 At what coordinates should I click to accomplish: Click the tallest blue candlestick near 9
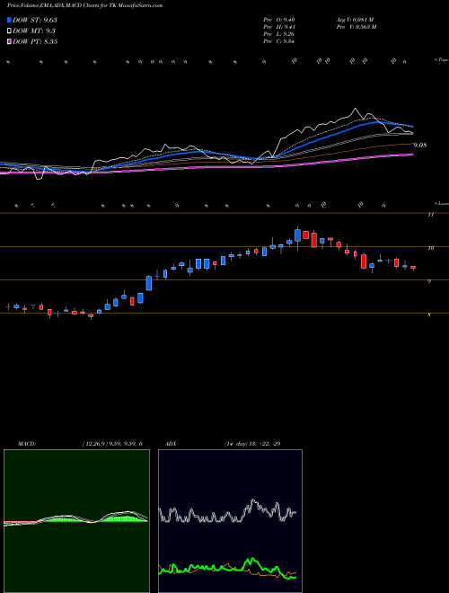pos(149,283)
